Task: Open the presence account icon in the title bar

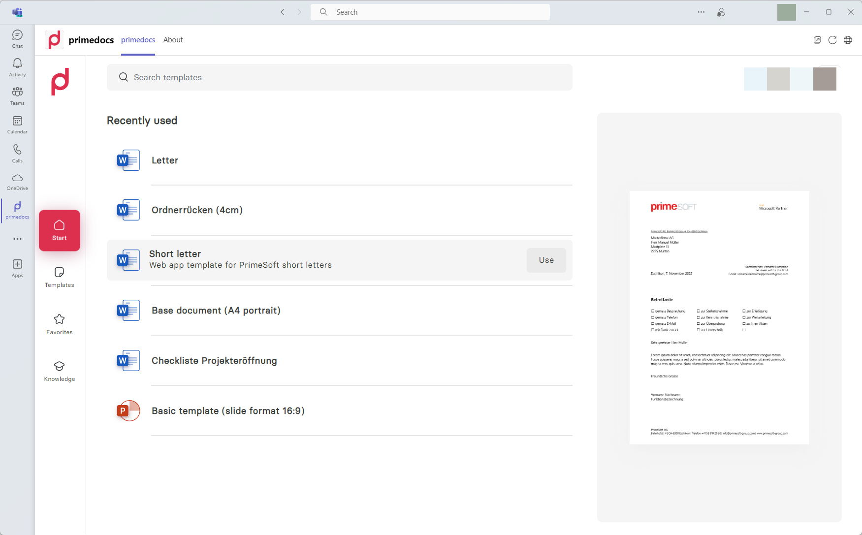Action: pyautogui.click(x=721, y=12)
